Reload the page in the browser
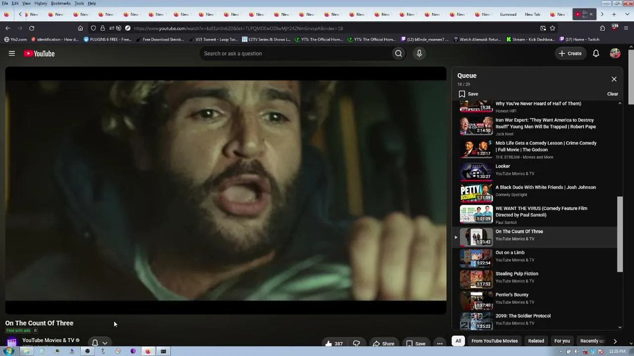Viewport: 634px width, 356px height. pos(32,28)
